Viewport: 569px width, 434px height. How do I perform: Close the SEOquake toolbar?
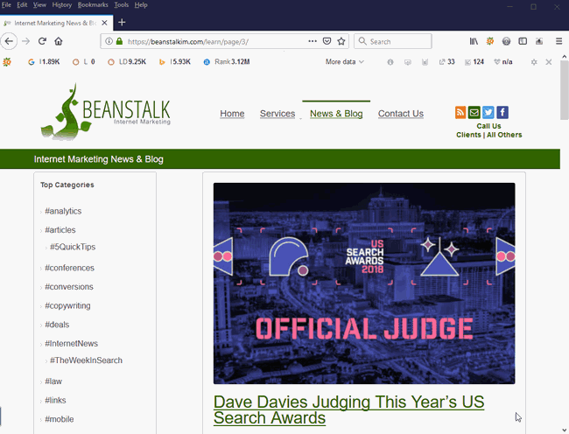coord(549,62)
